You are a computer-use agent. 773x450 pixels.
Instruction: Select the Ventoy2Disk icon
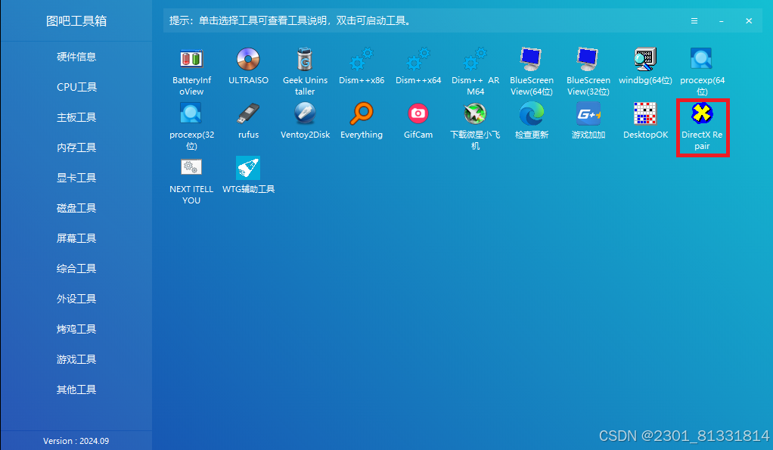pos(305,114)
